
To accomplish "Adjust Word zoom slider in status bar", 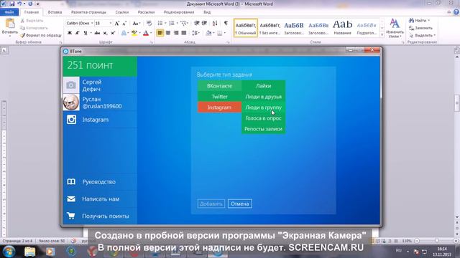I will [436, 241].
